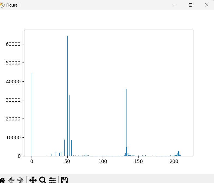
Task: Select the Zoom to rectangle magnifier tool
Action: (x=43, y=180)
